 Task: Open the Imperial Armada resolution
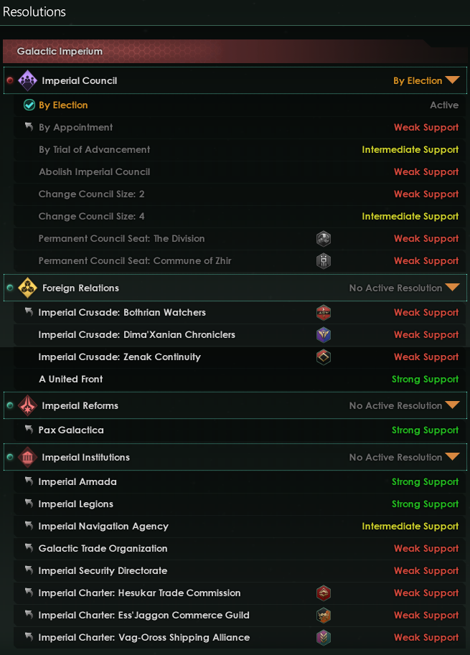click(x=77, y=481)
